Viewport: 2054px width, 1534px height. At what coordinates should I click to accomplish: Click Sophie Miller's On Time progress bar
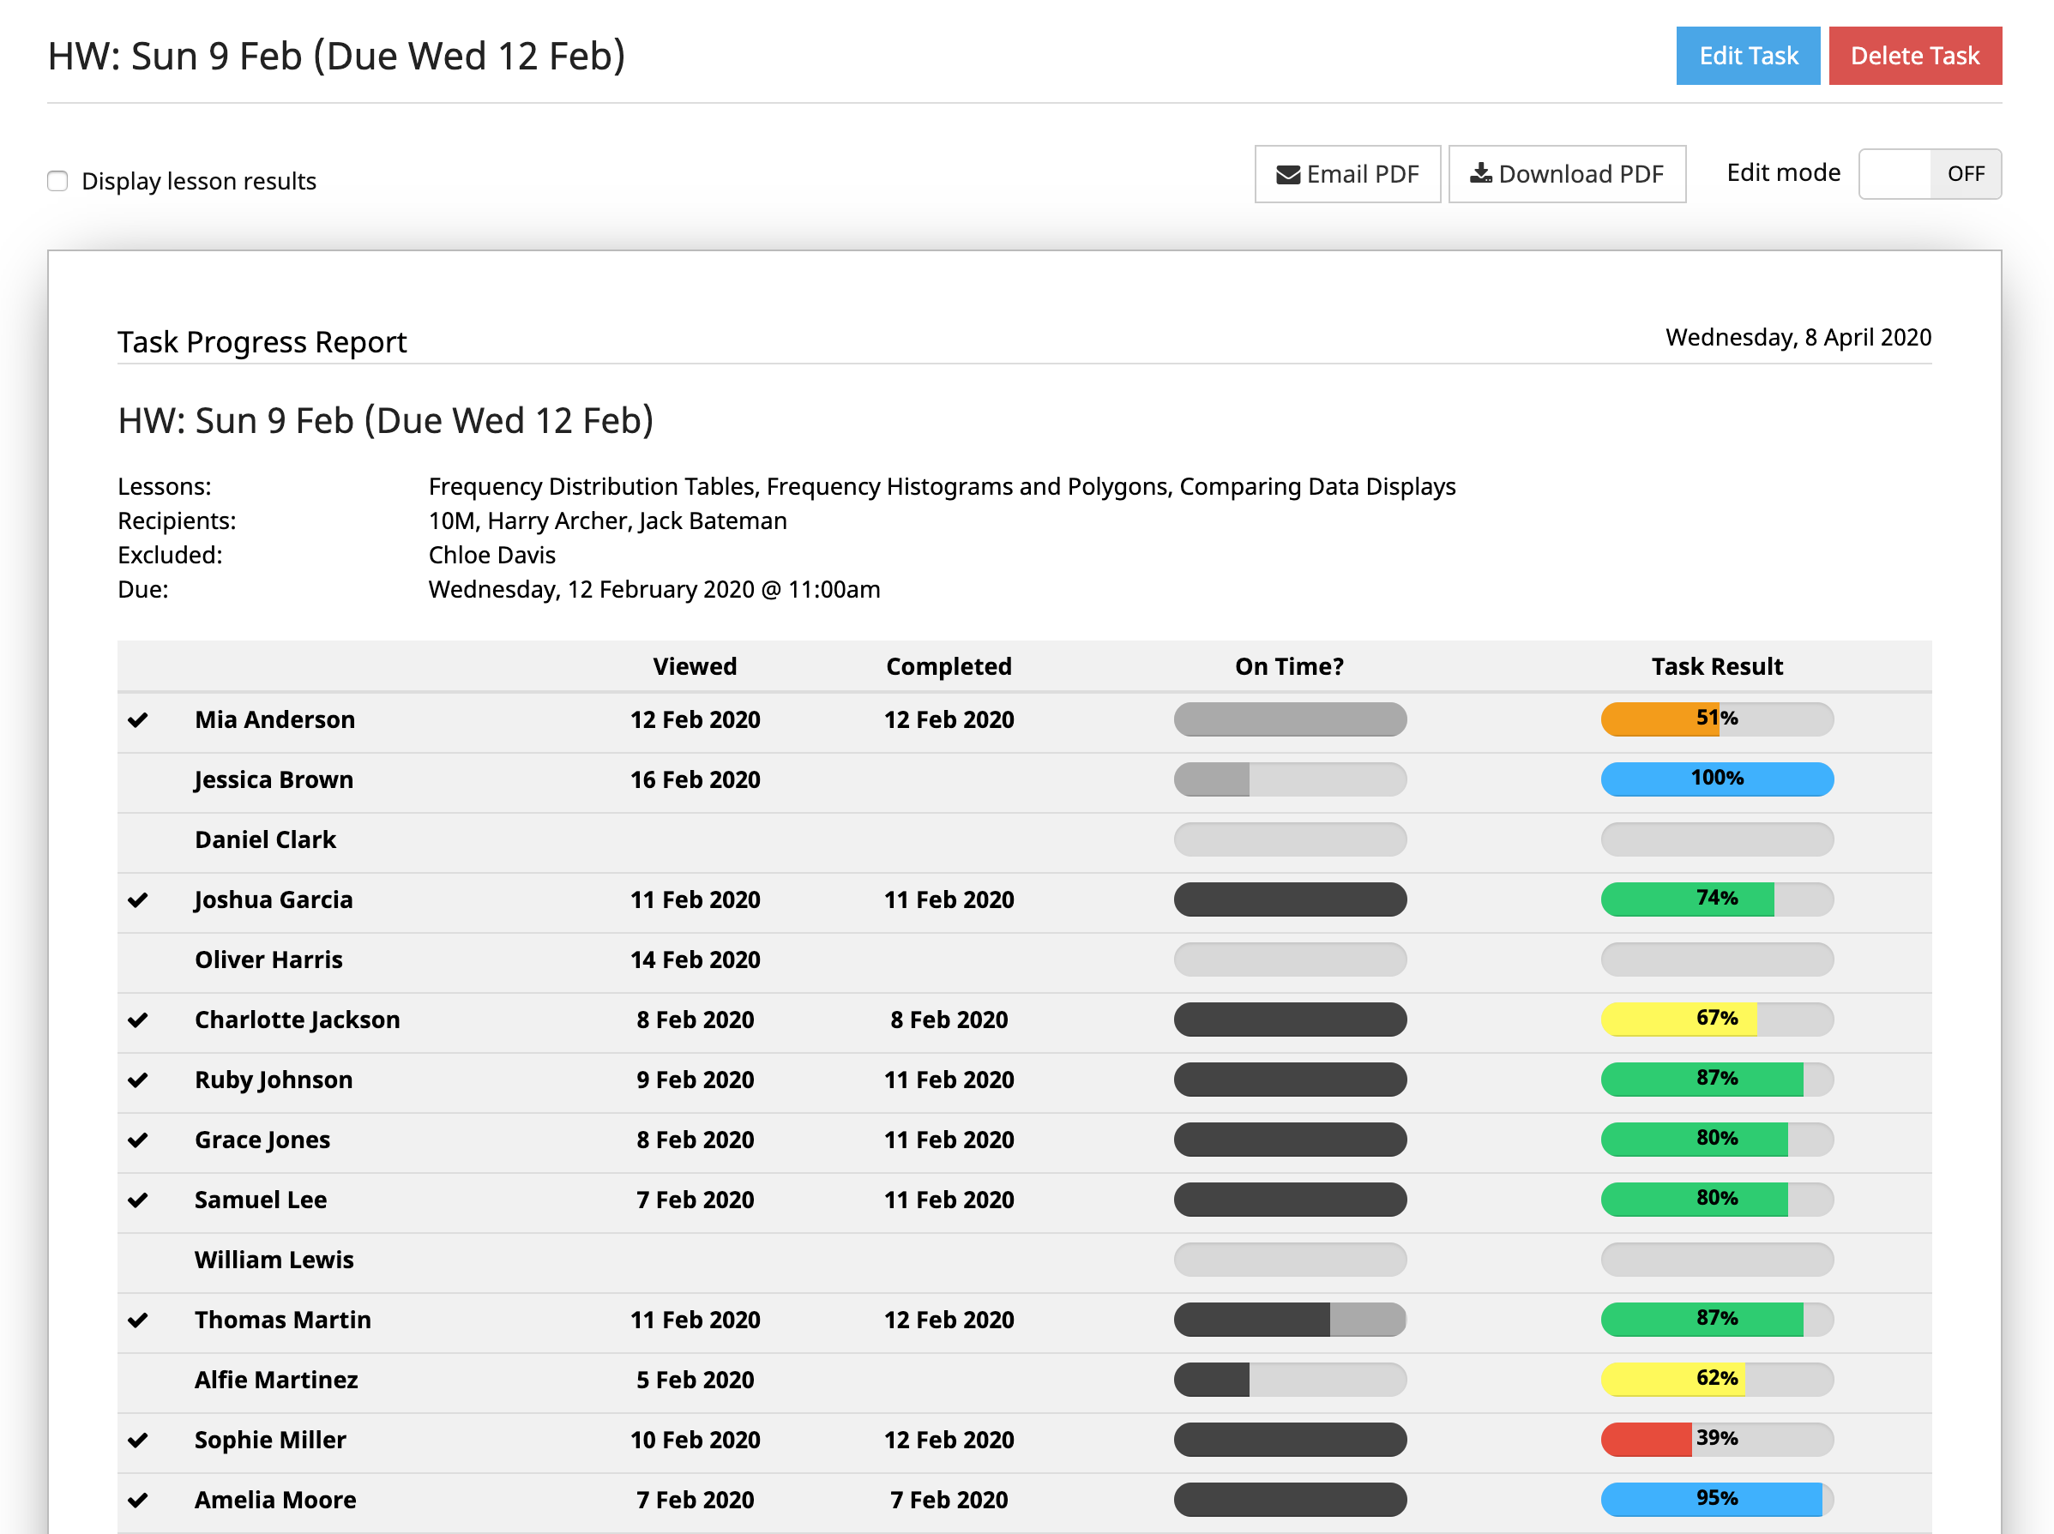point(1290,1438)
